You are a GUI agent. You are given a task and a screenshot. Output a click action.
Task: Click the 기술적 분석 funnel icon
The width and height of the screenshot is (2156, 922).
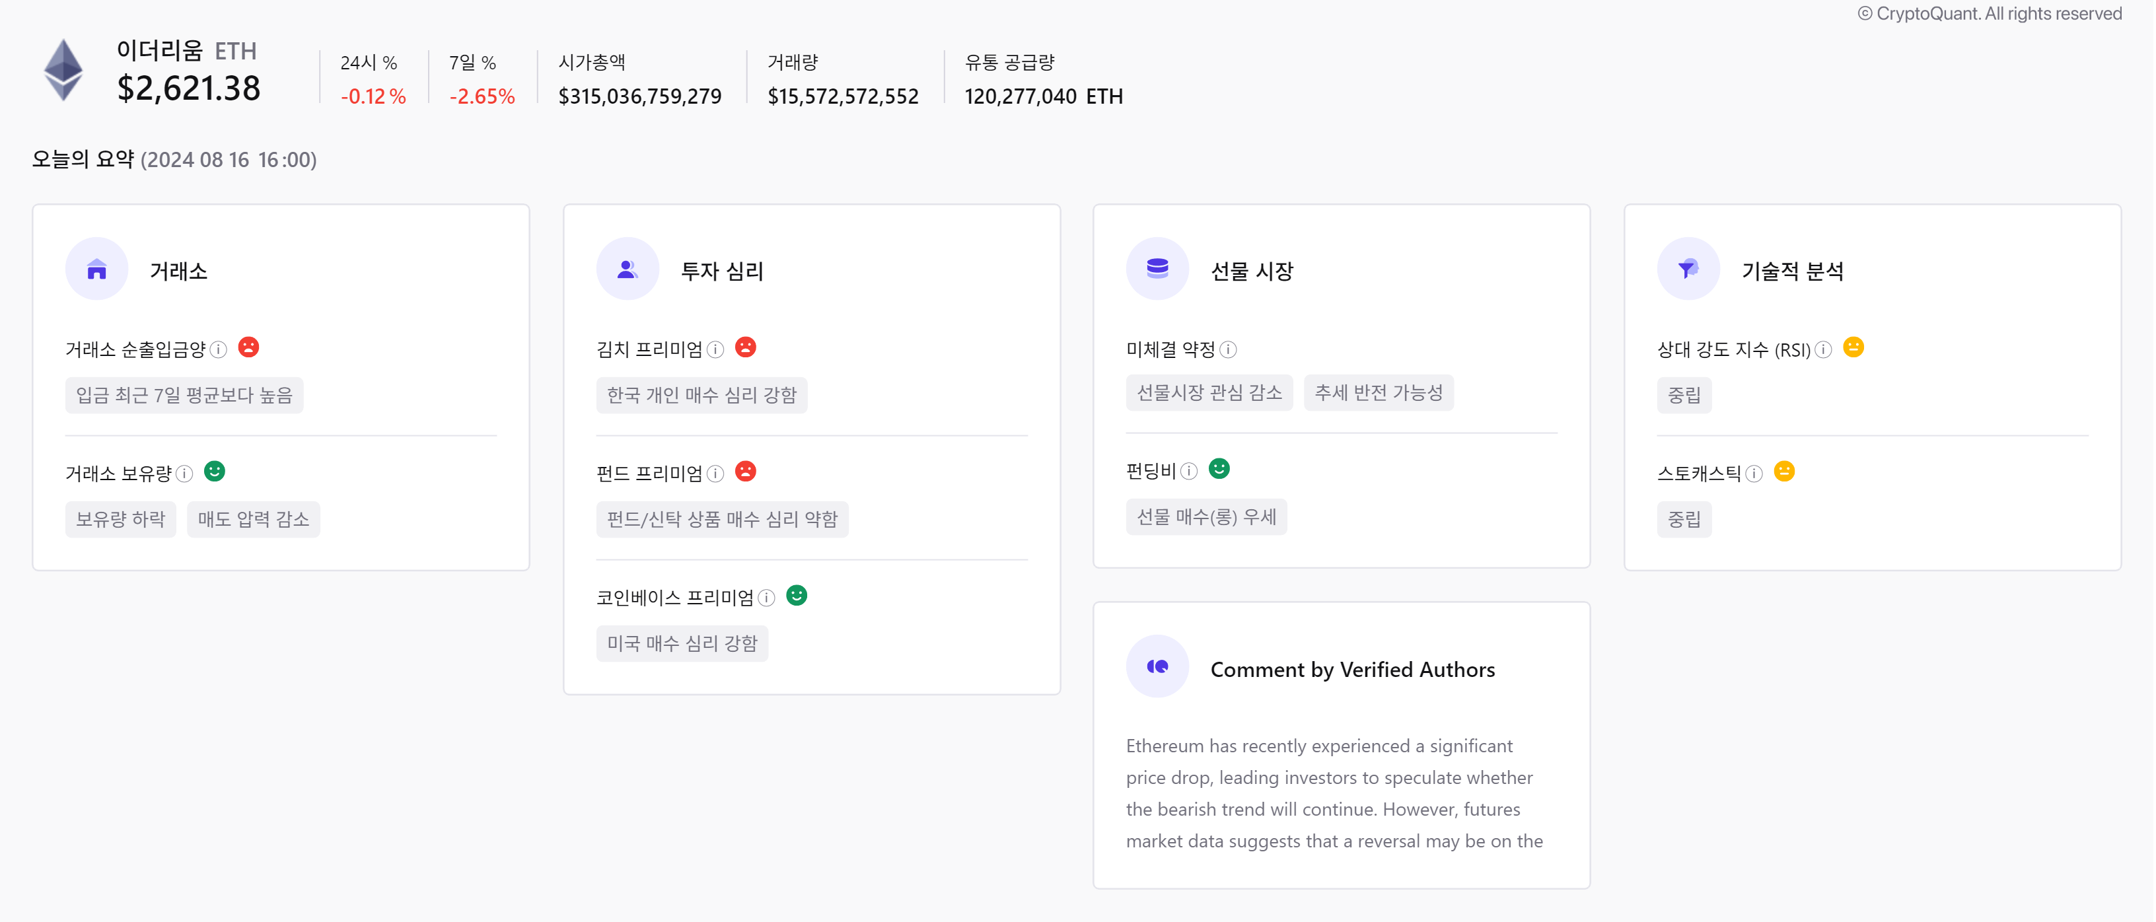(1688, 269)
